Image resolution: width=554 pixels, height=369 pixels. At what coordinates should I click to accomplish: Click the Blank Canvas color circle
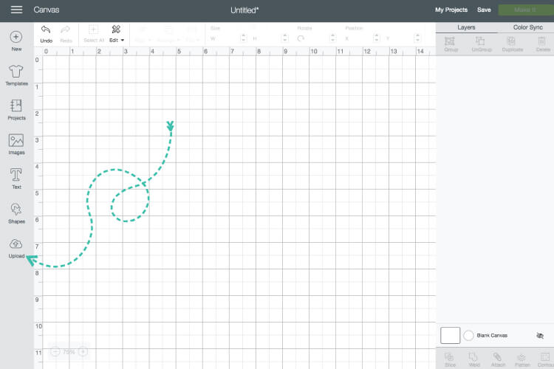pos(468,336)
